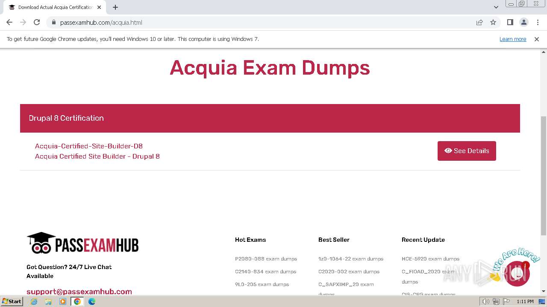The image size is (547, 307).
Task: Open C2140-834 exam dumps link
Action: coord(265,272)
